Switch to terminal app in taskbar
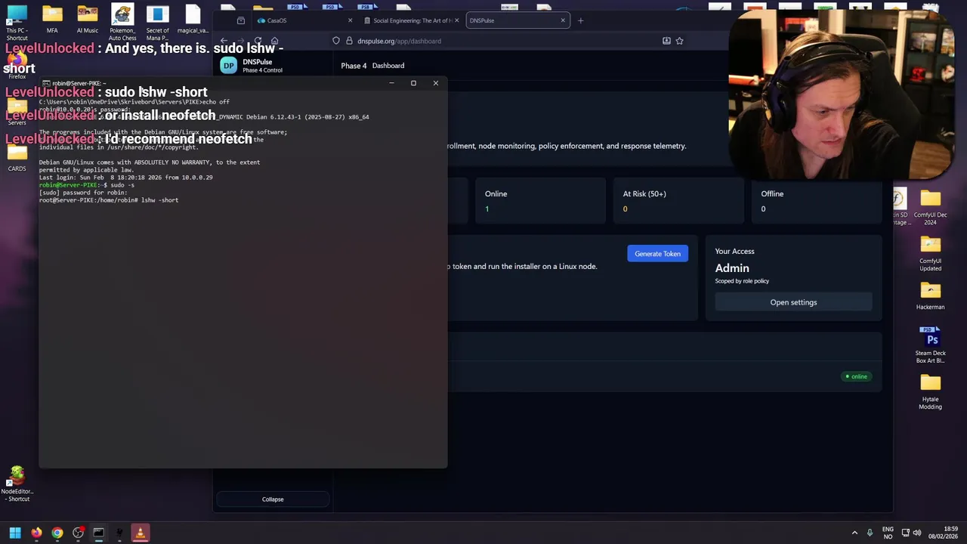This screenshot has width=967, height=544. click(x=98, y=533)
